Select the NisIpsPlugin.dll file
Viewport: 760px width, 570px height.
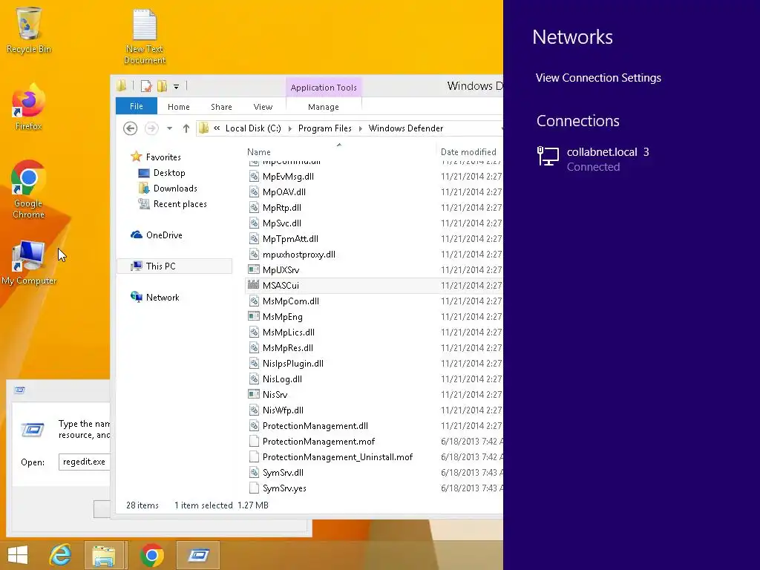pyautogui.click(x=292, y=363)
